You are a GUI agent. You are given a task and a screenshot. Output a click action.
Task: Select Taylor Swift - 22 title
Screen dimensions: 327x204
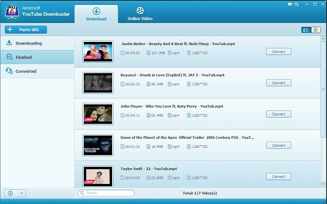pyautogui.click(x=149, y=169)
